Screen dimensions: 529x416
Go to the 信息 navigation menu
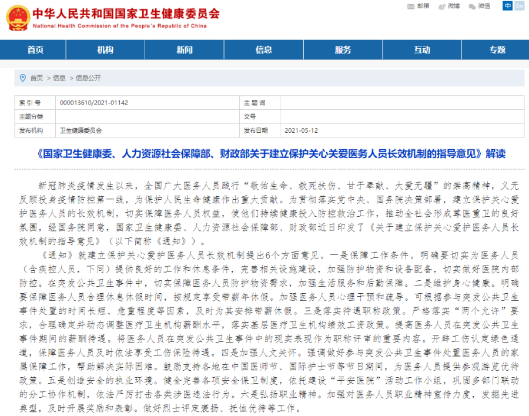point(263,51)
